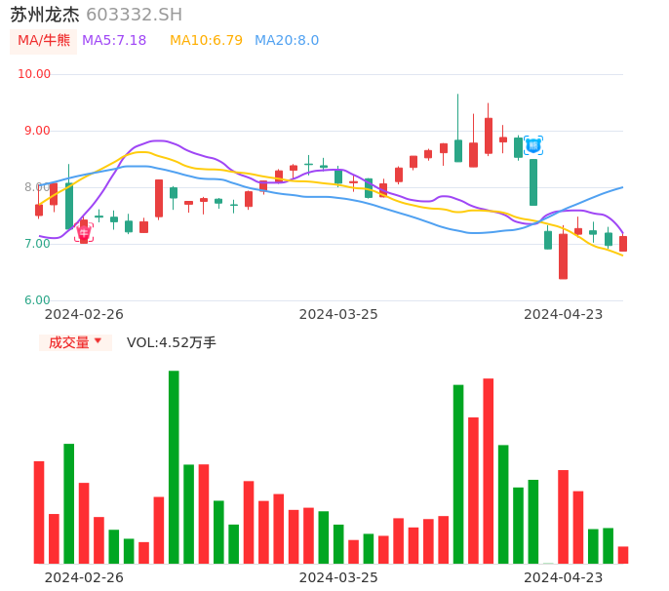
Task: Click the 2024-04-23 date label under the volume chart
Action: tap(564, 577)
